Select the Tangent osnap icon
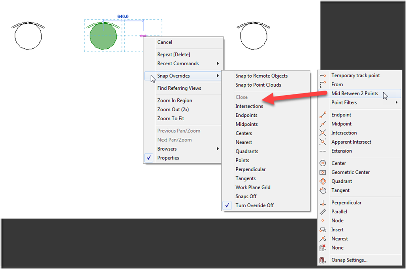This screenshot has width=406, height=269. point(323,190)
